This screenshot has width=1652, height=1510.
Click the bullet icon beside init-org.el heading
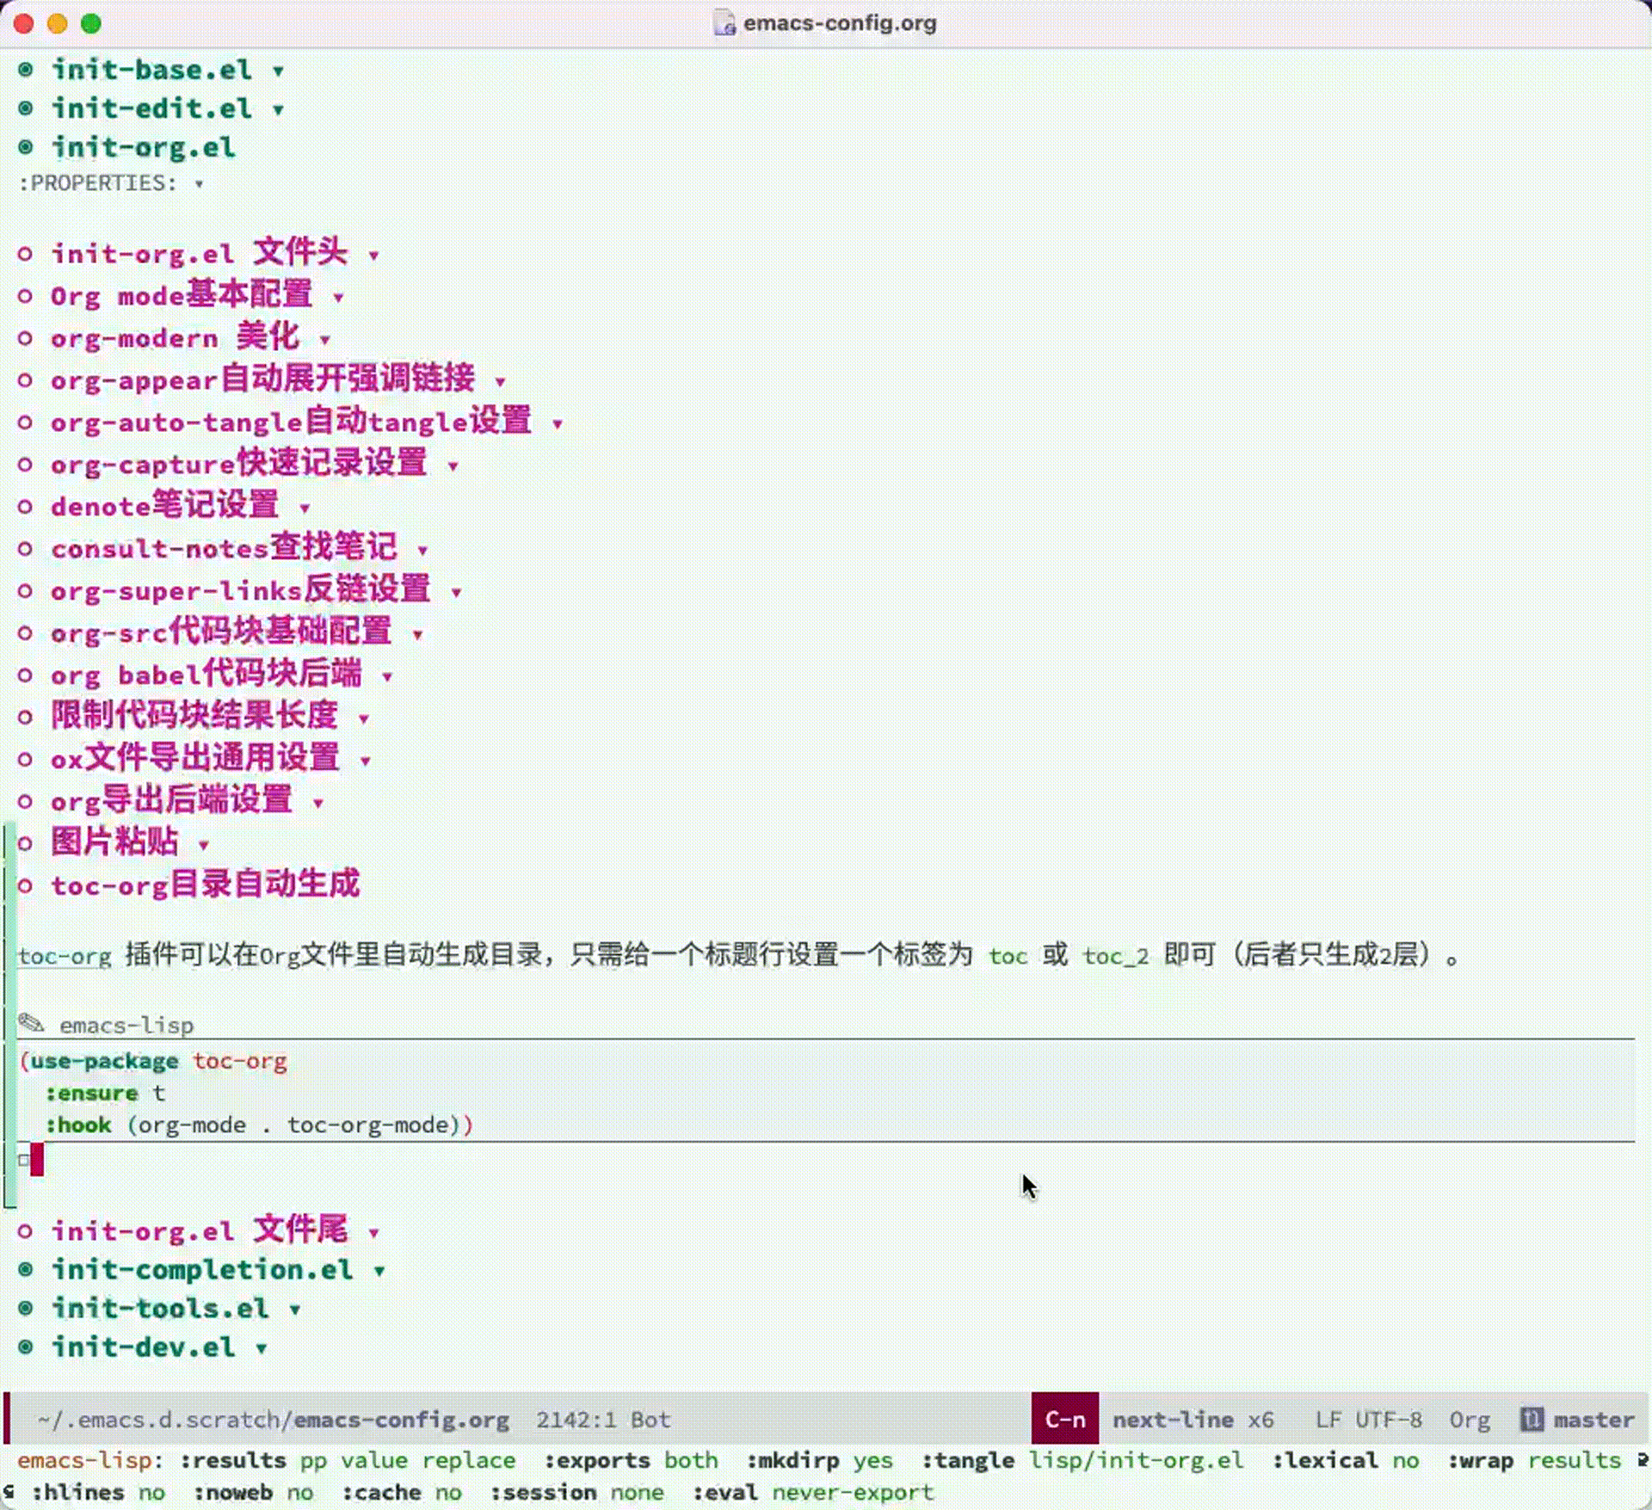pos(26,147)
